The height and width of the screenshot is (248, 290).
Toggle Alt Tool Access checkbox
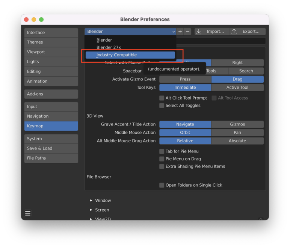point(214,98)
